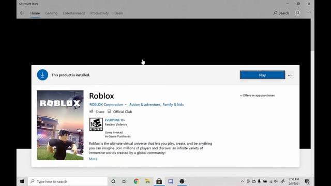Open Task View on the taskbar
Viewport: 331px width, 186px height.
click(124, 181)
